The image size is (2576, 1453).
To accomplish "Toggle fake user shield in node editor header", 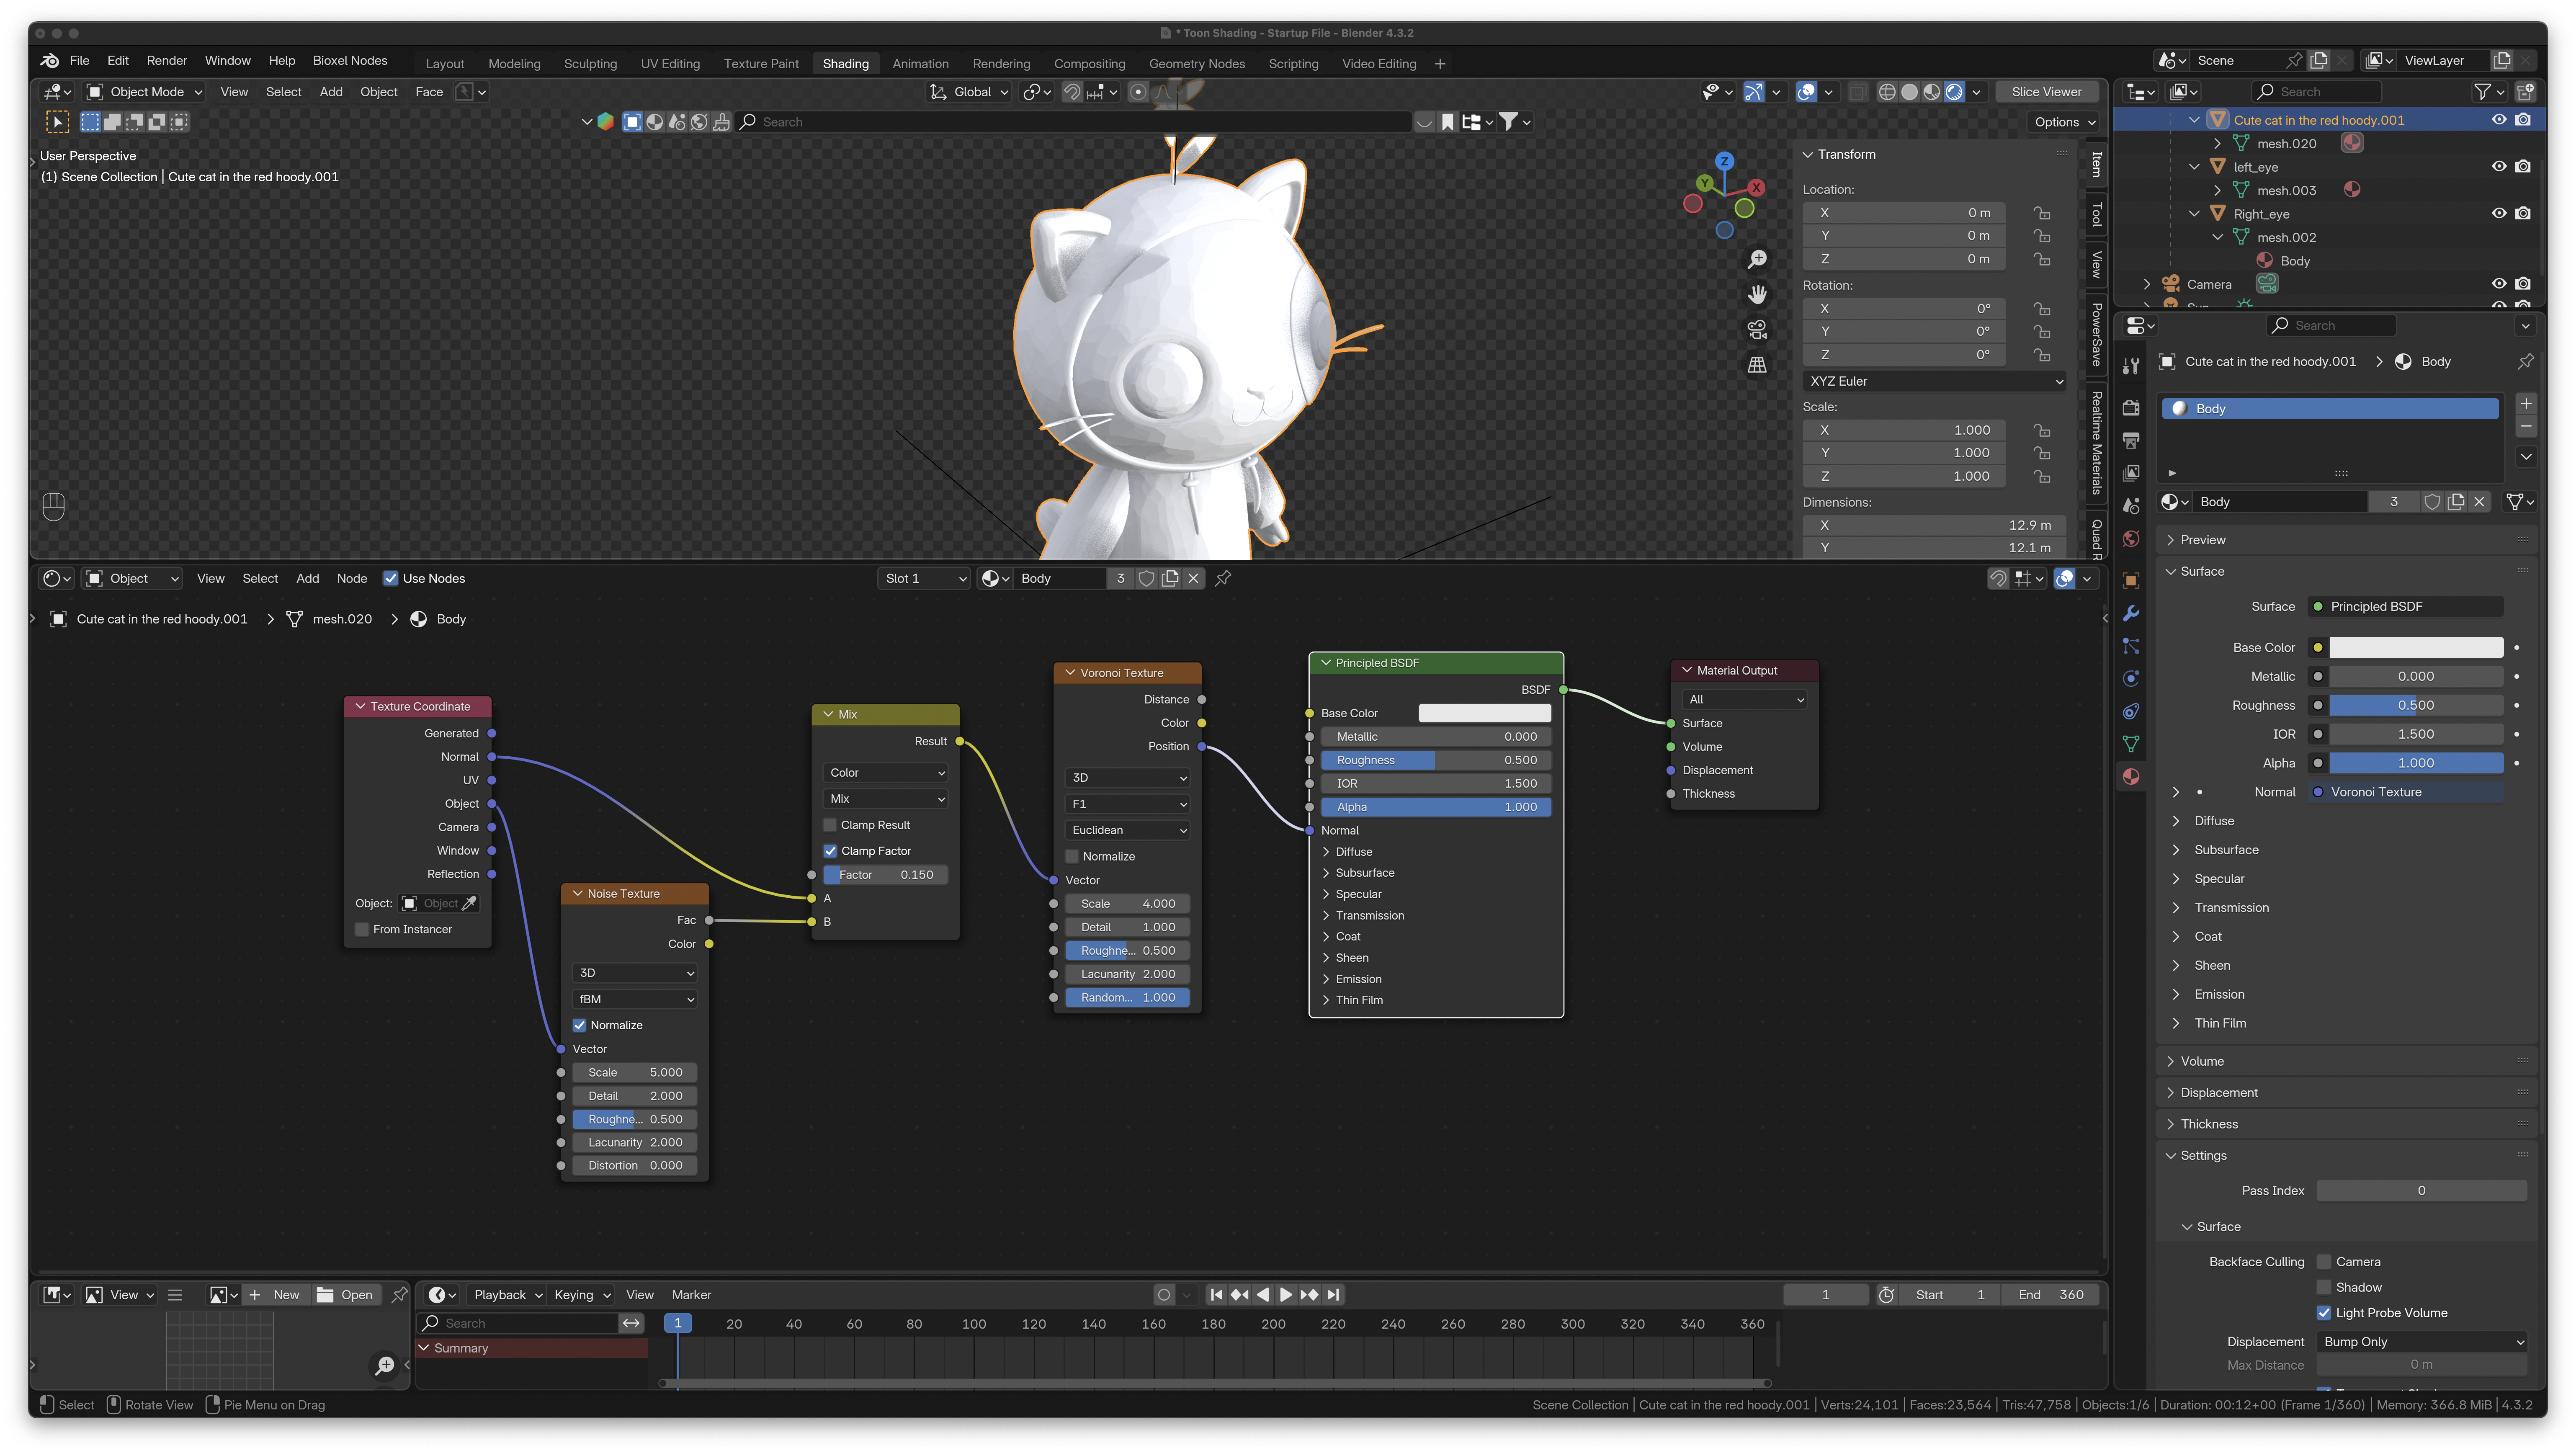I will pyautogui.click(x=1146, y=579).
